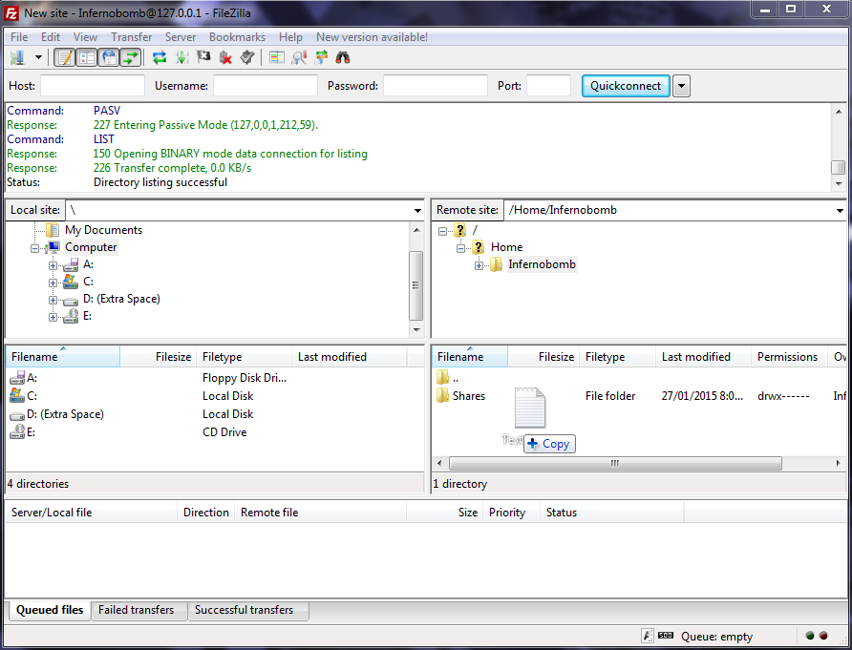Switch to the Queued files tab
Viewport: 852px width, 650px height.
click(x=50, y=610)
